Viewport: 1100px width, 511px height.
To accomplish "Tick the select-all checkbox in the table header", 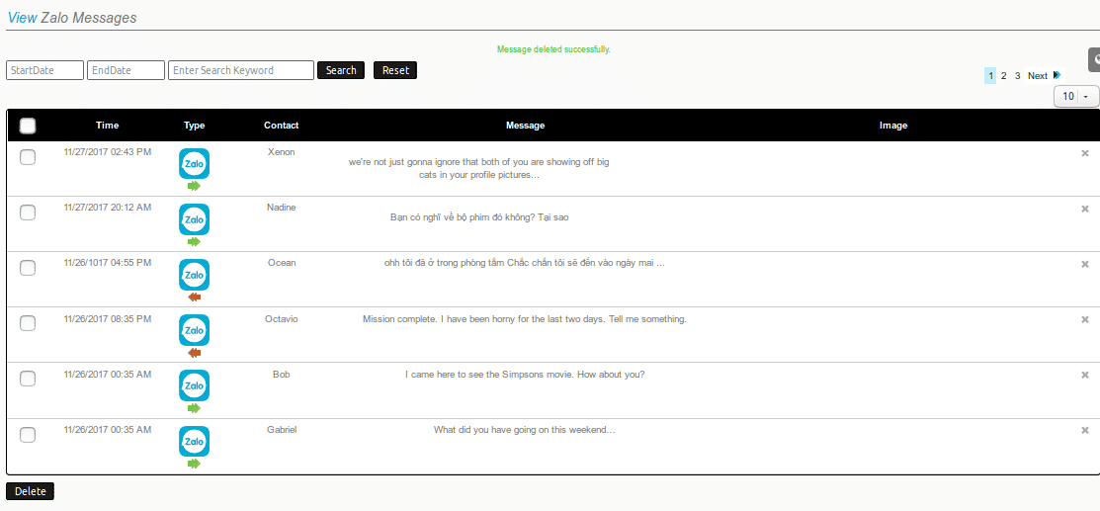I will pos(28,126).
